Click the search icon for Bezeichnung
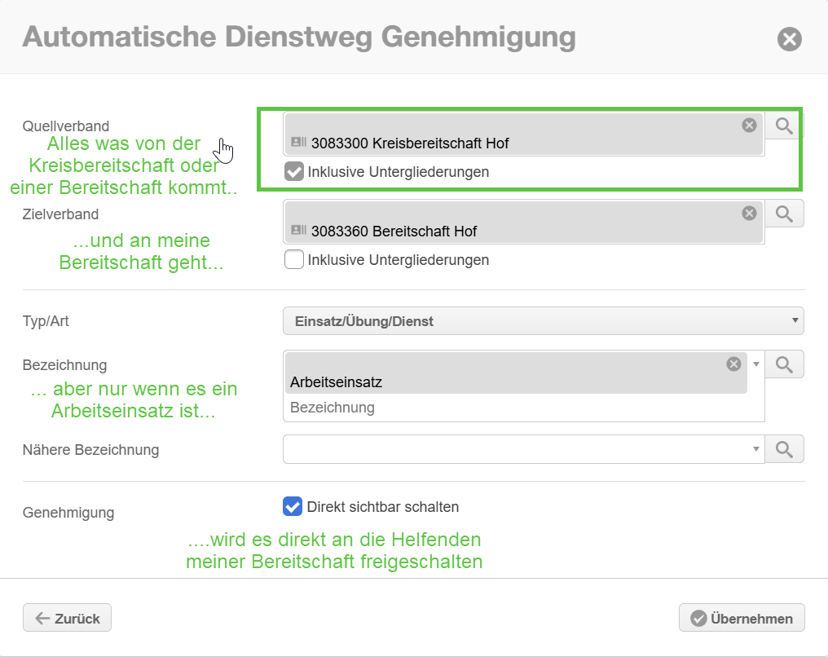828x657 pixels. coord(783,364)
